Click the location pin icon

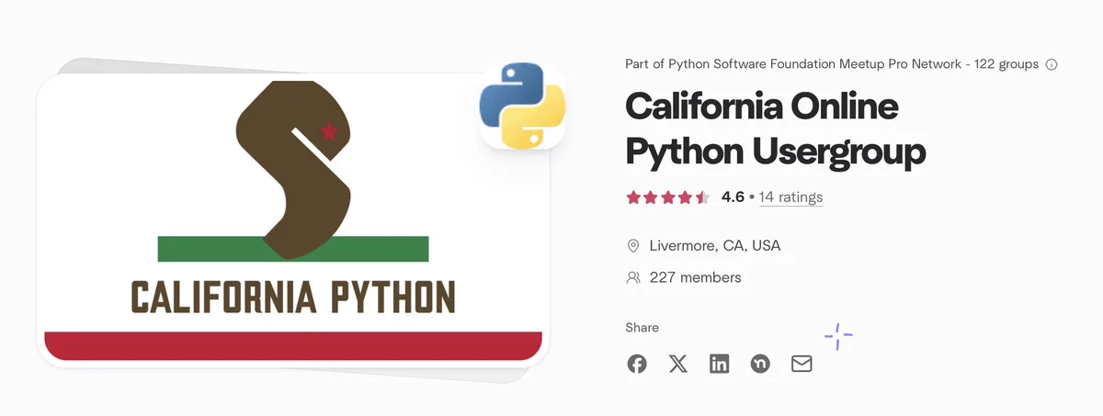633,246
